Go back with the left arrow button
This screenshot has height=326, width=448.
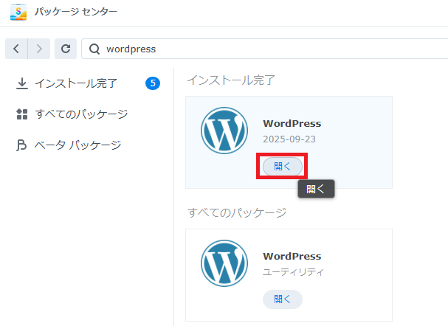pos(16,49)
